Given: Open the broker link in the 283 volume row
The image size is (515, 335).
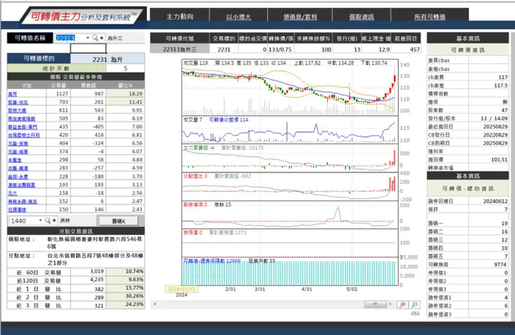Looking at the screenshot, I should tap(18, 168).
